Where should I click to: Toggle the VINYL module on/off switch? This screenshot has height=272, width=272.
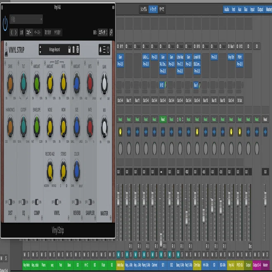[x=57, y=202]
